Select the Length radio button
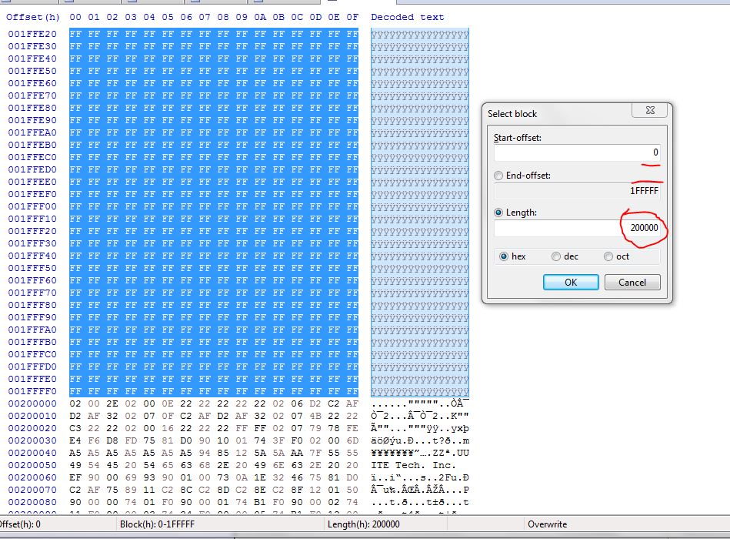Viewport: 730px width, 539px height. coord(498,213)
